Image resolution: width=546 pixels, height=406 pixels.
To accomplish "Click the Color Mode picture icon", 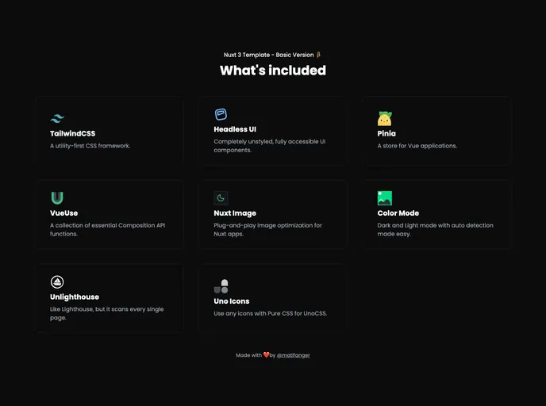I will click(384, 198).
